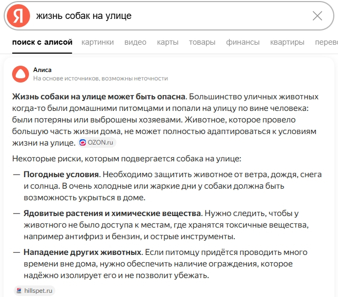Click the «Алиса» name label
Screen dimensions: 338x297
pyautogui.click(x=42, y=69)
